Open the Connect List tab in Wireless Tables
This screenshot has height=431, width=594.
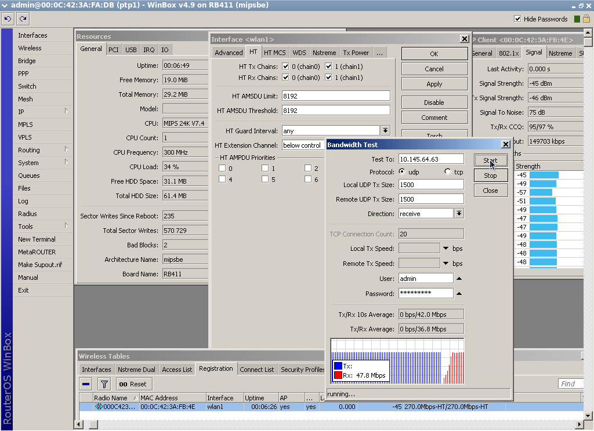256,369
